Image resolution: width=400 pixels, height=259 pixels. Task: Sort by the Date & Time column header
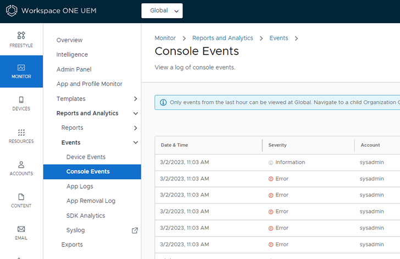[x=174, y=145]
